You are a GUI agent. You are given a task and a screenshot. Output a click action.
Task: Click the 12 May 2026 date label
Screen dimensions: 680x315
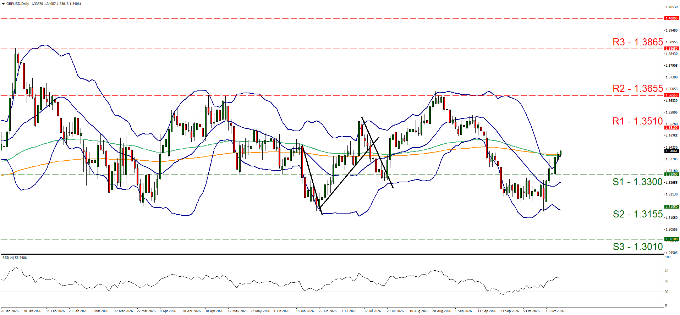[x=237, y=311]
